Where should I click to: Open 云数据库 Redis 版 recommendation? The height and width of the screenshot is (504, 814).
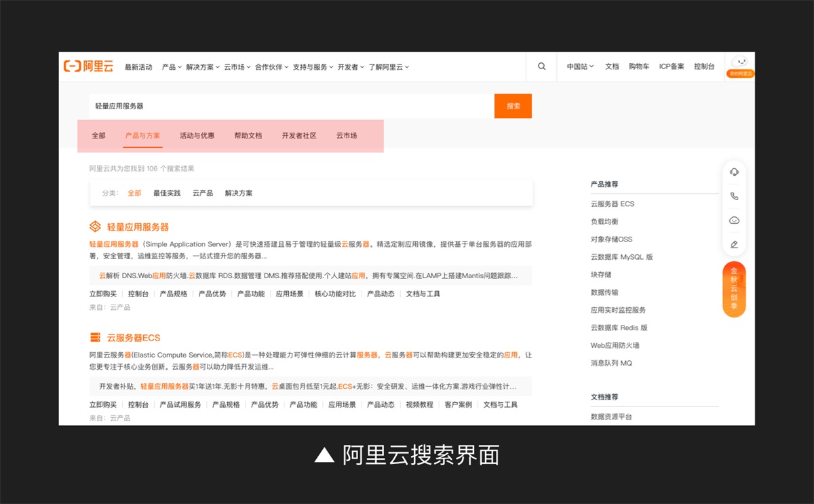click(619, 327)
